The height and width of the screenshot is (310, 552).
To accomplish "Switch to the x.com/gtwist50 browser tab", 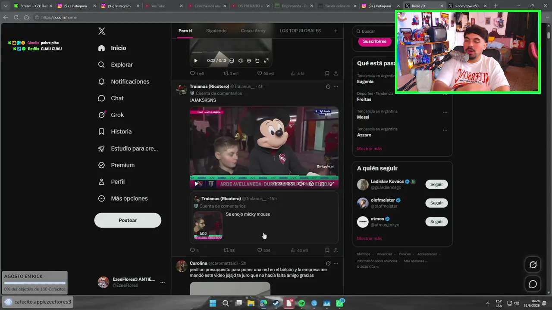I will point(467,6).
